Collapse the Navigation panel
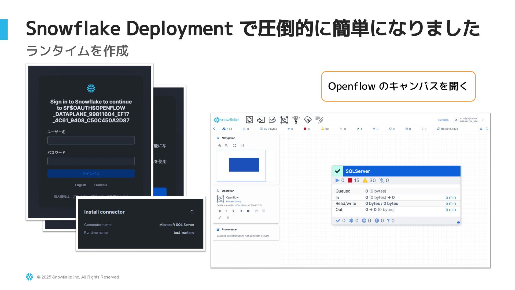 pos(218,138)
